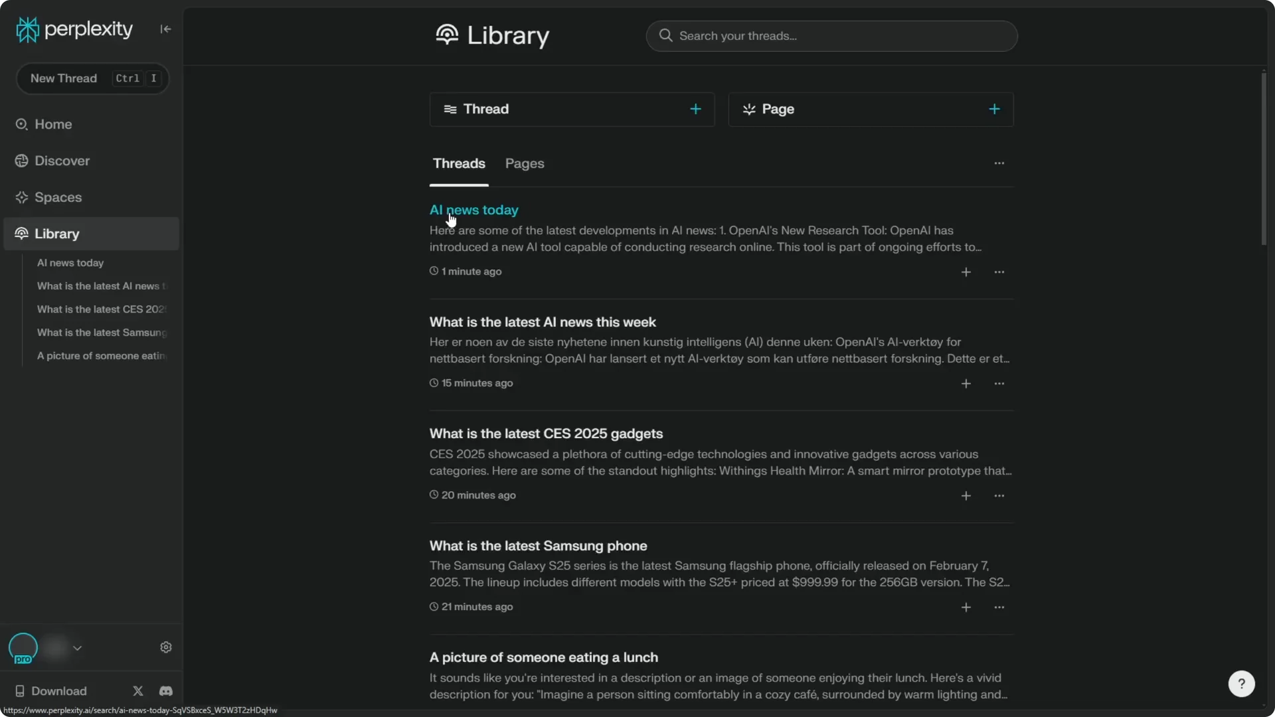Screen dimensions: 1275x717
Task: Collapse the sidebar with the arrow icon
Action: [165, 29]
